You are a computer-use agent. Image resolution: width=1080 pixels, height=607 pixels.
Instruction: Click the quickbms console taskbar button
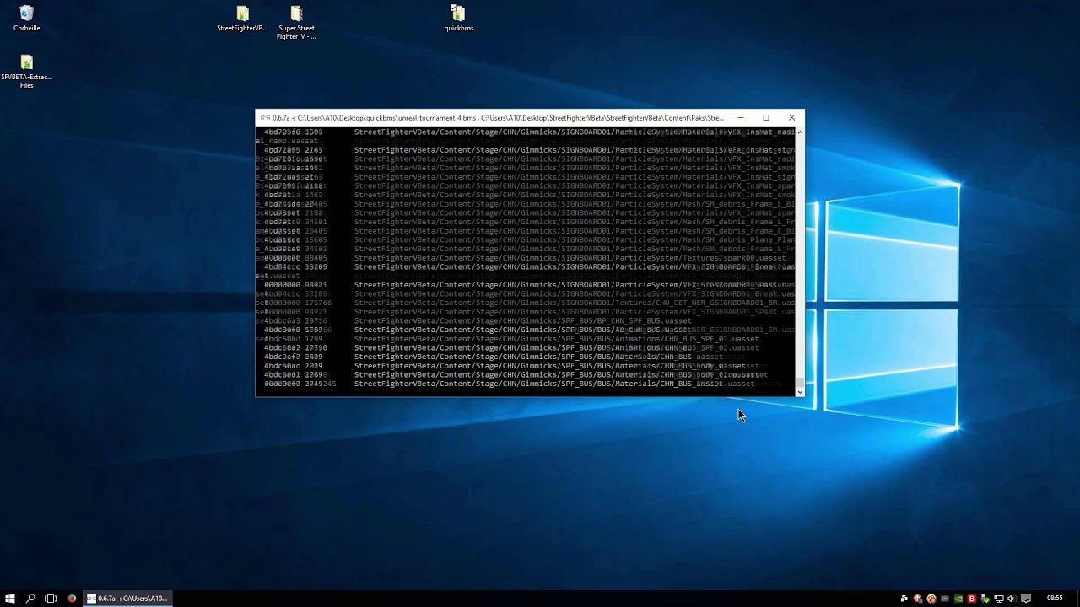tap(128, 599)
